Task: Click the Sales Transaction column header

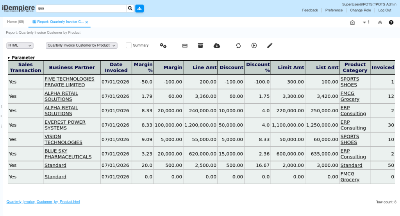Action: 25,67
